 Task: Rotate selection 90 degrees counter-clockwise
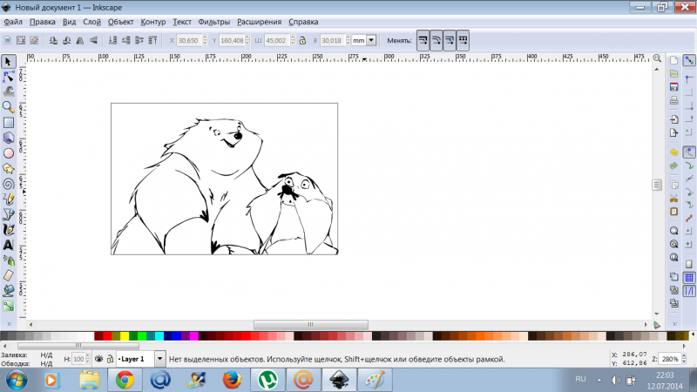point(53,40)
